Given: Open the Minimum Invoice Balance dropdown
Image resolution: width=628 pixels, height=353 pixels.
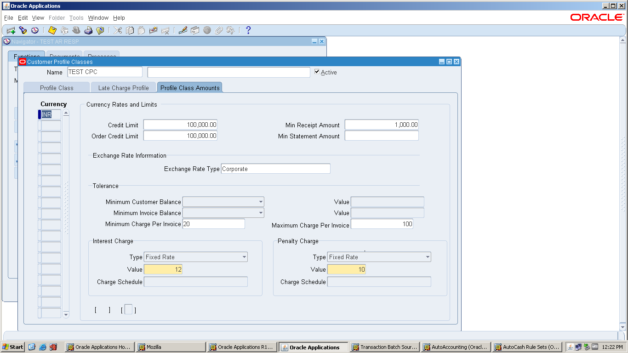Looking at the screenshot, I should [261, 212].
